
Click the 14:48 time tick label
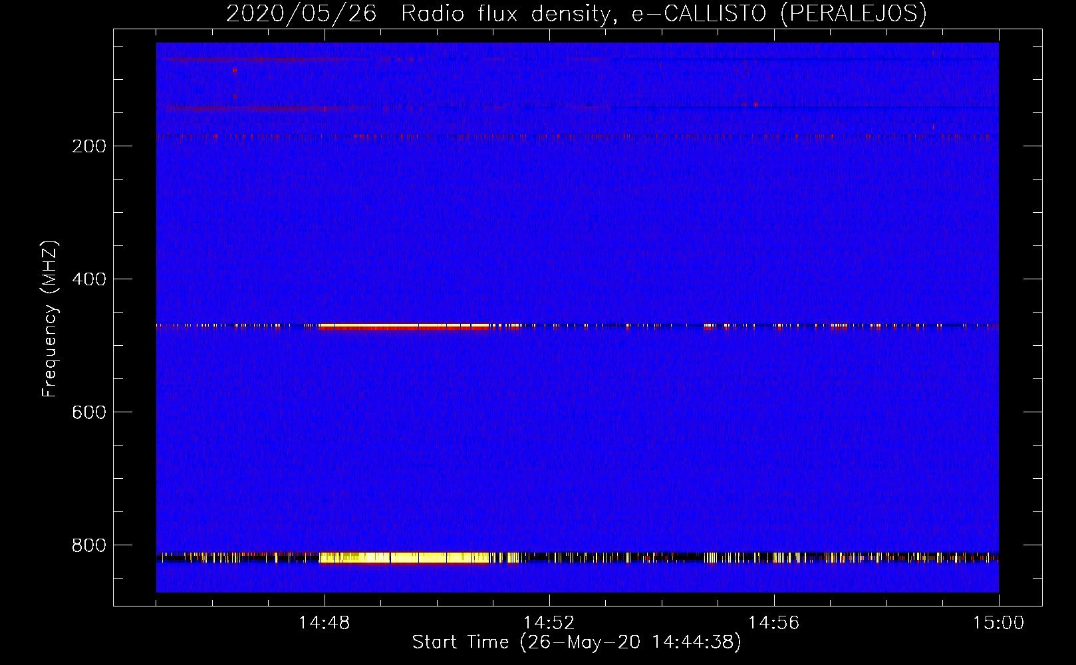(x=325, y=623)
